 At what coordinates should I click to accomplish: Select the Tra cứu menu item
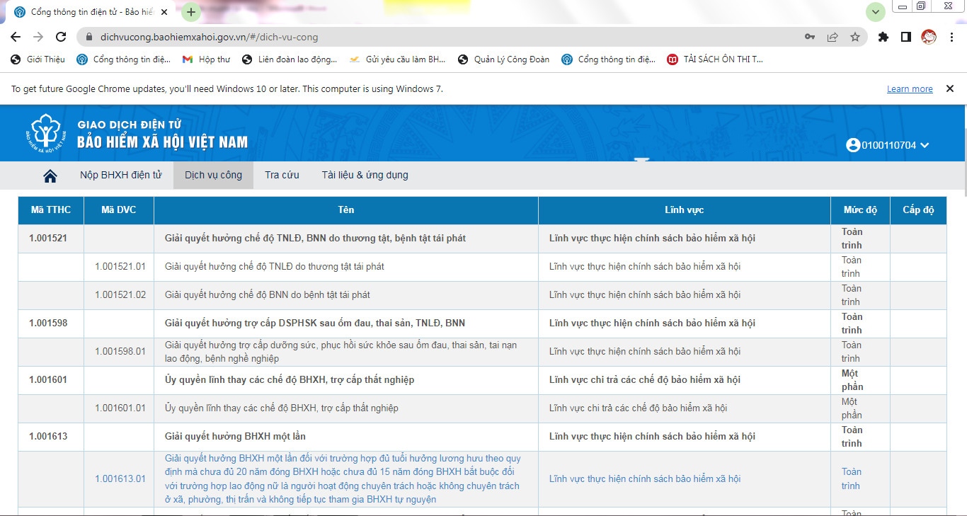(282, 175)
